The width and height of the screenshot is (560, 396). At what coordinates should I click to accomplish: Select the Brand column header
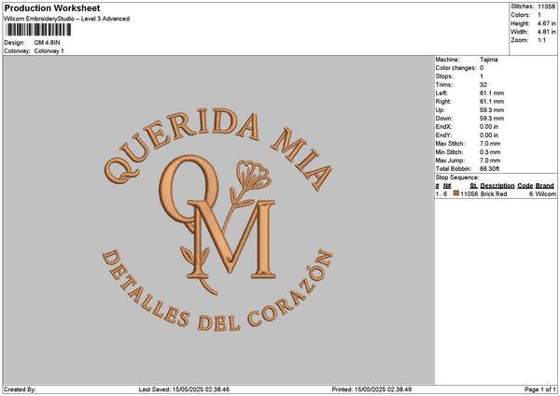pos(546,185)
